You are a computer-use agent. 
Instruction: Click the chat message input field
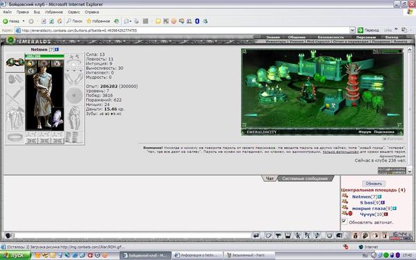pos(132,235)
